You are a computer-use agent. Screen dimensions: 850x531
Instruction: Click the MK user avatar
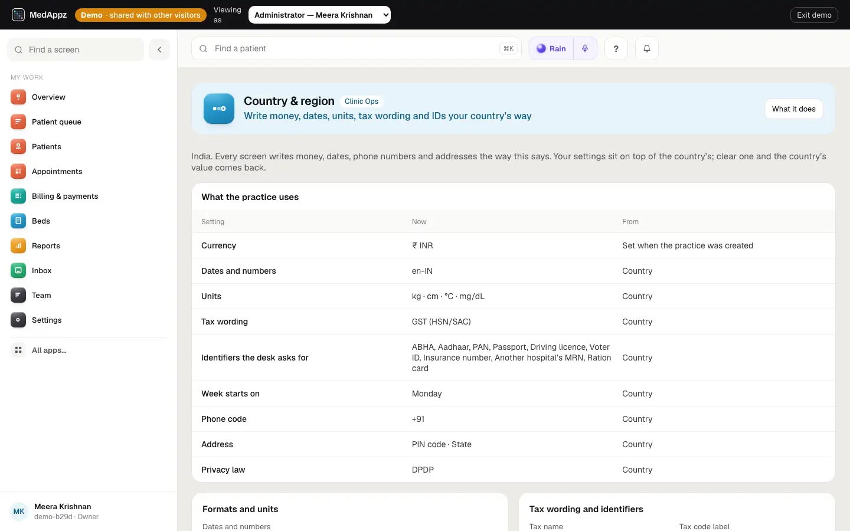coord(19,512)
